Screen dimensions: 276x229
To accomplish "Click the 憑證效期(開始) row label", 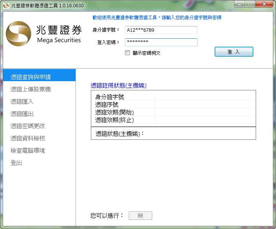I will click(x=114, y=112).
